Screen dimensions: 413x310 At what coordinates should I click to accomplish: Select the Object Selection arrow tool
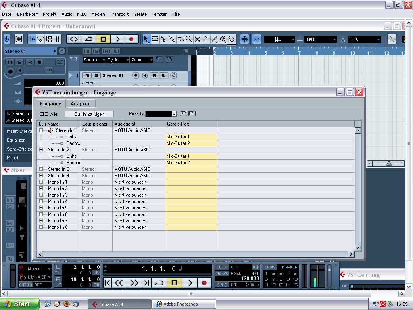[146, 39]
